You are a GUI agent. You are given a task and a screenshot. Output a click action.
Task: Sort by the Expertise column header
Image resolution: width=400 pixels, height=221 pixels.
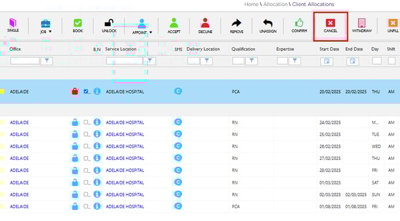click(x=285, y=49)
